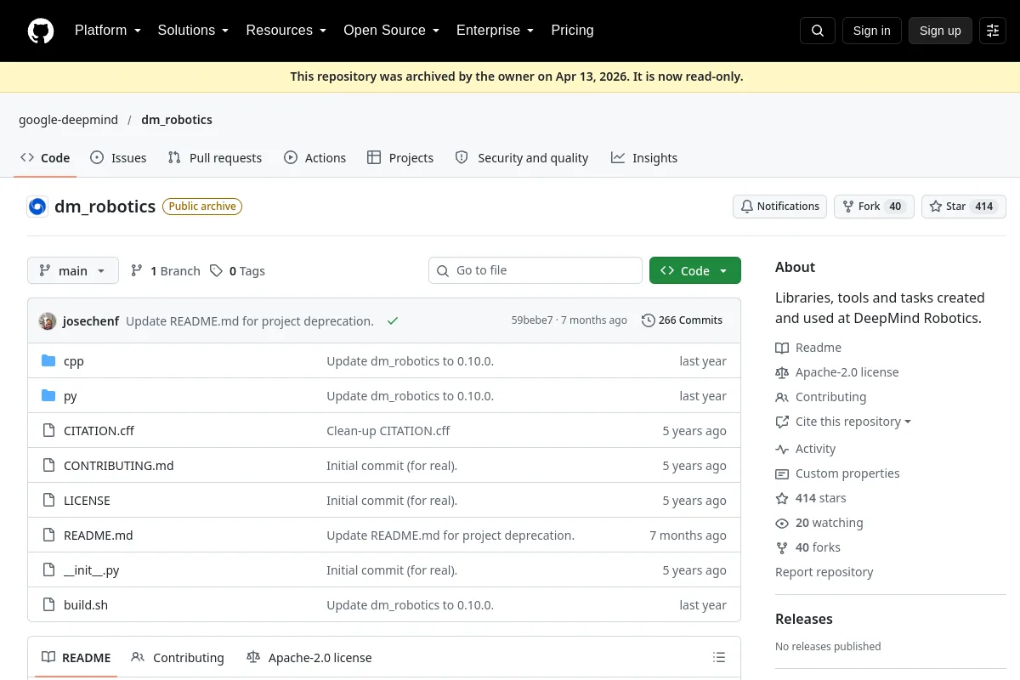The height and width of the screenshot is (680, 1020).
Task: Switch to the Projects tab
Action: point(400,158)
